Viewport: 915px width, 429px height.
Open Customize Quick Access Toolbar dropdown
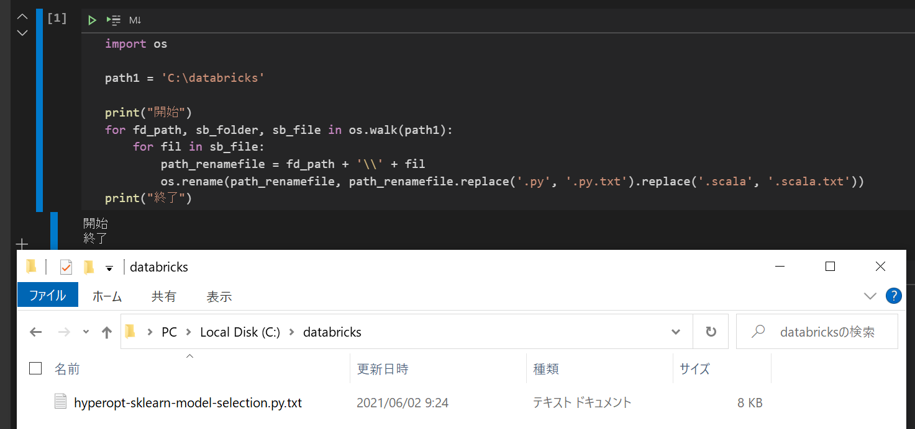click(x=109, y=268)
